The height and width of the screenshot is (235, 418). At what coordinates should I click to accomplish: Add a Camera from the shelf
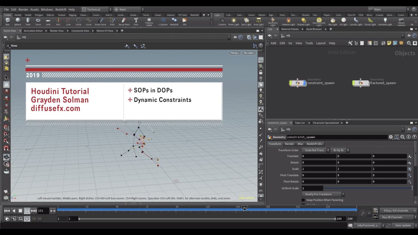222,22
